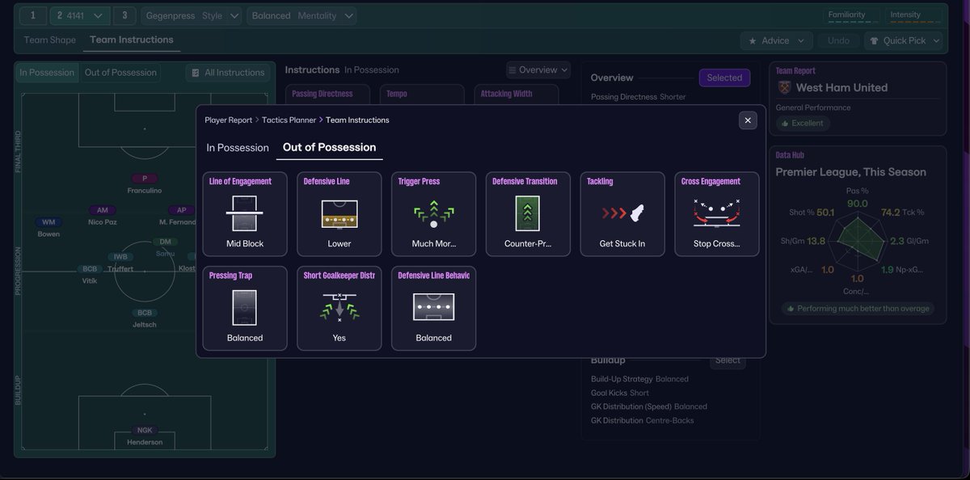Open the Gegenpress Style dropdown
This screenshot has width=970, height=480.
tap(192, 15)
